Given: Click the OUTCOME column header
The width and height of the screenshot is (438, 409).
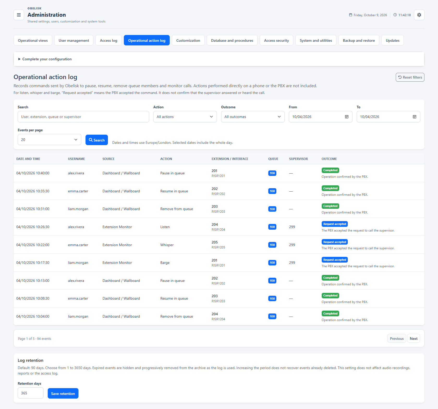Looking at the screenshot, I should pos(329,159).
